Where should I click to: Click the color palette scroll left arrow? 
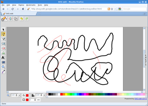pos(47,97)
